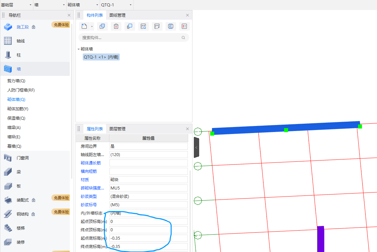Click the 起点底标高 value -0.35

pos(148,238)
